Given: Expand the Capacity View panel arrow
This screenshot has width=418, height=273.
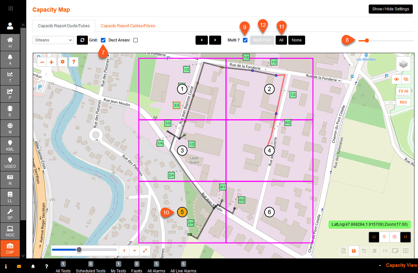Looking at the screenshot, I should pos(380,265).
